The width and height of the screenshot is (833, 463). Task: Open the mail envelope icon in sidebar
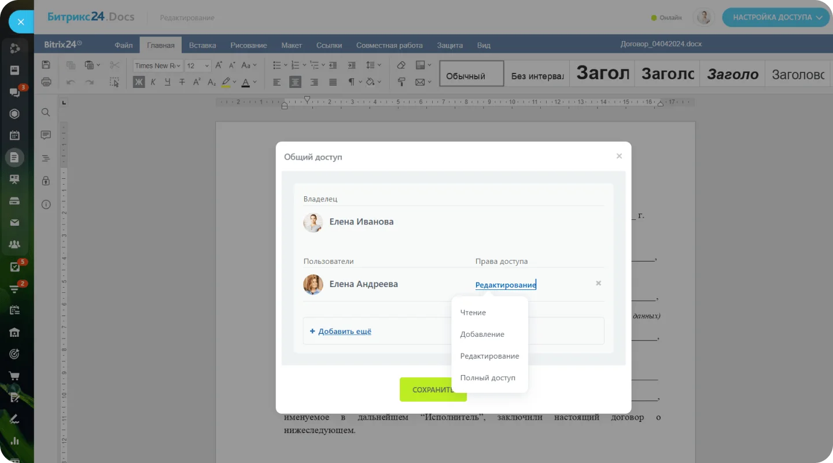[15, 223]
